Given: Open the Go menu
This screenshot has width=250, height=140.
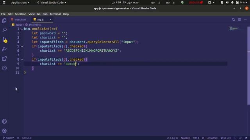Looking at the screenshot, I should (x=39, y=14).
